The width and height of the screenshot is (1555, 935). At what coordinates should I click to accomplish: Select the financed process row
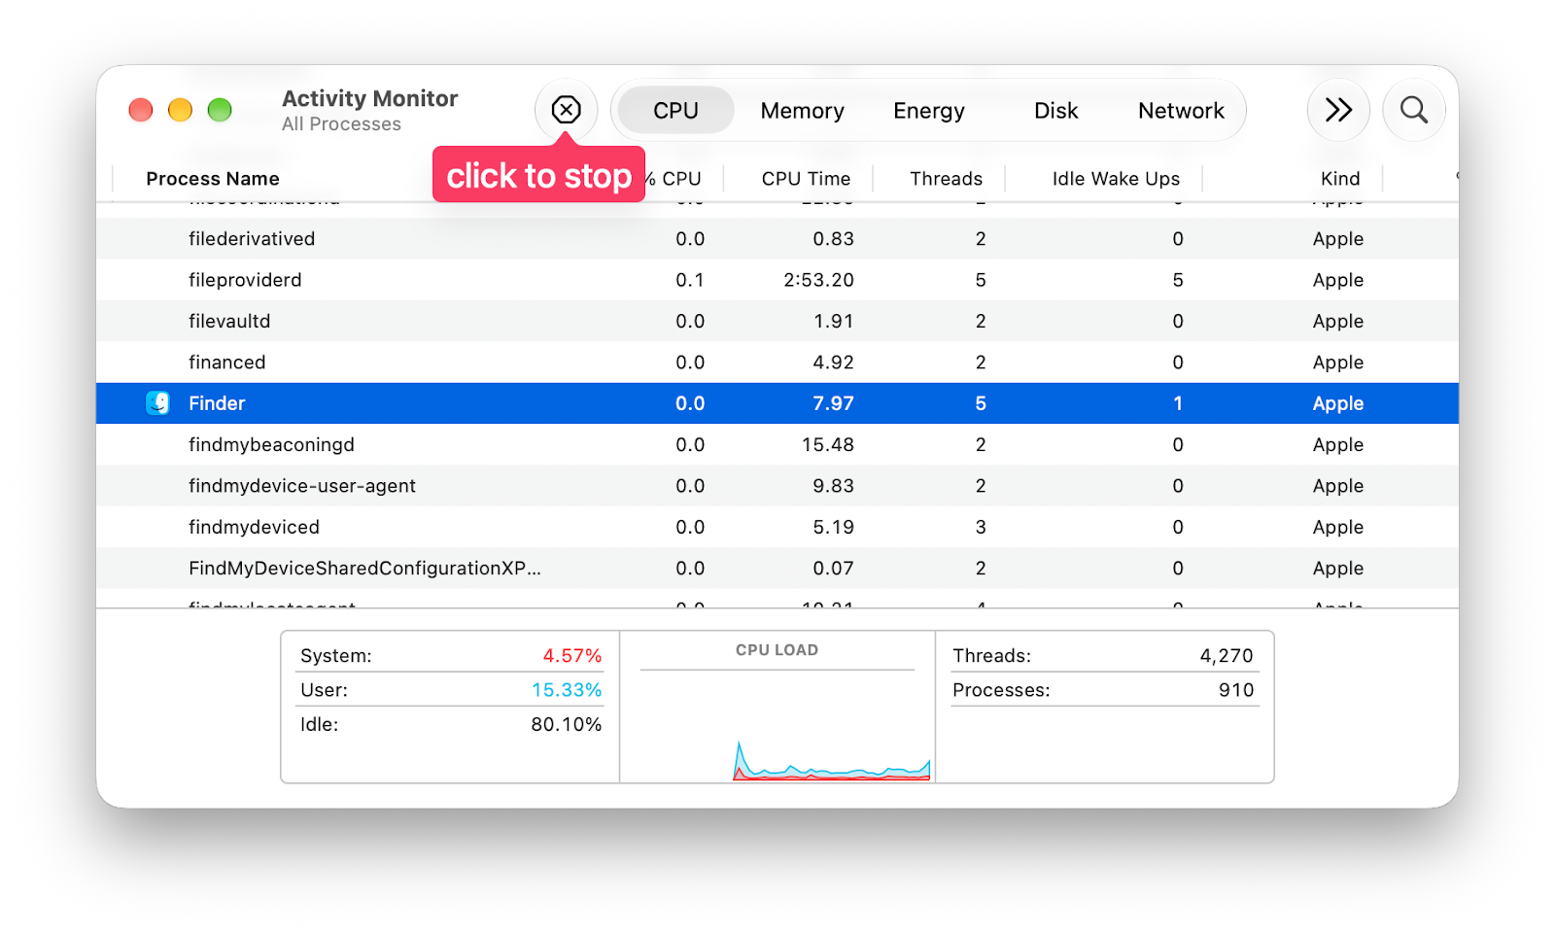[777, 363]
